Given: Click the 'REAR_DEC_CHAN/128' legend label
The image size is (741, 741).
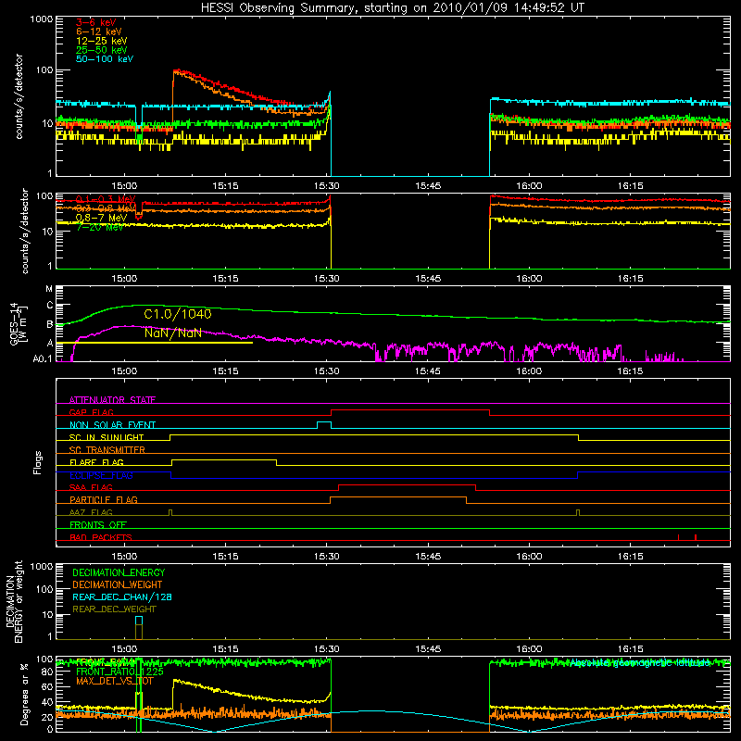Looking at the screenshot, I should pos(122,597).
